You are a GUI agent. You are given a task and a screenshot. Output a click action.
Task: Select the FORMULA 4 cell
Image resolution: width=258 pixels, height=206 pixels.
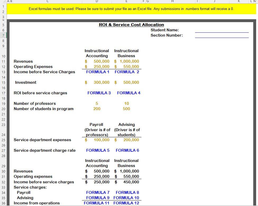point(128,93)
